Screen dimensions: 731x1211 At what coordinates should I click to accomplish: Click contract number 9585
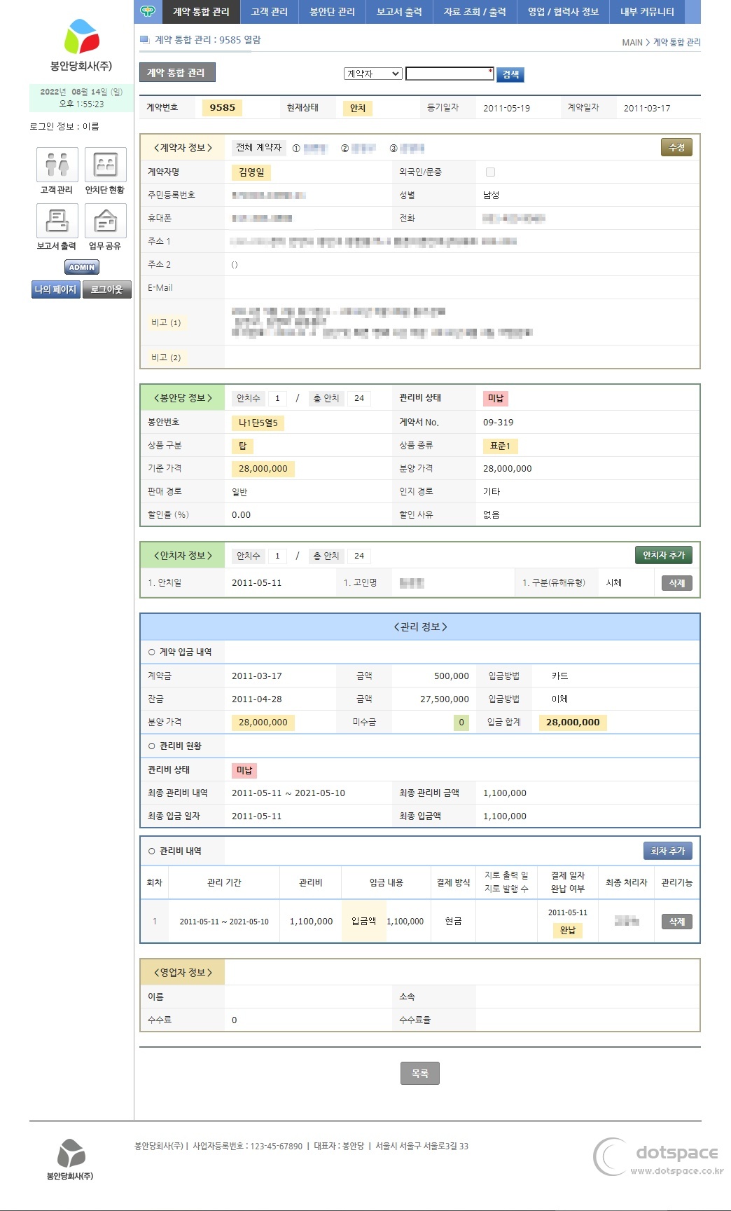(x=222, y=108)
